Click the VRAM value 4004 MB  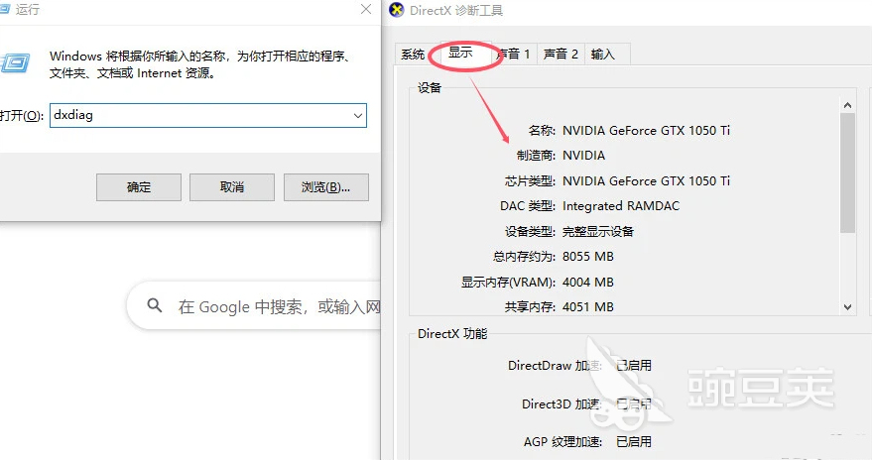tap(588, 283)
